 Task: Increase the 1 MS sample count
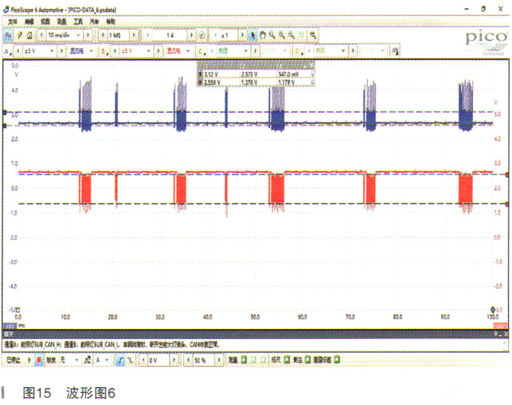click(x=134, y=35)
